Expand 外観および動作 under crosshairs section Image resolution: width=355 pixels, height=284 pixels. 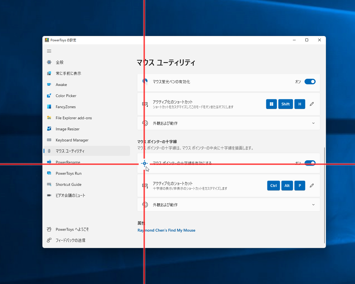tap(313, 205)
